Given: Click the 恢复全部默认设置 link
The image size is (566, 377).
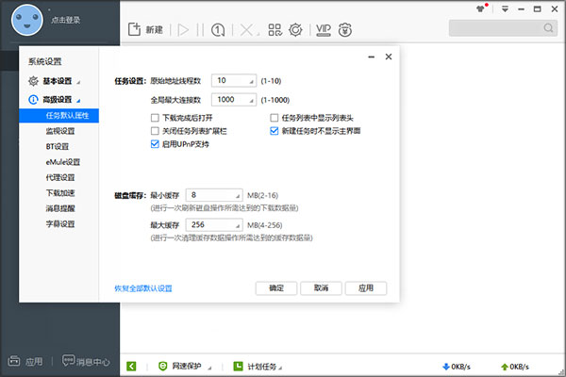Looking at the screenshot, I should point(143,288).
